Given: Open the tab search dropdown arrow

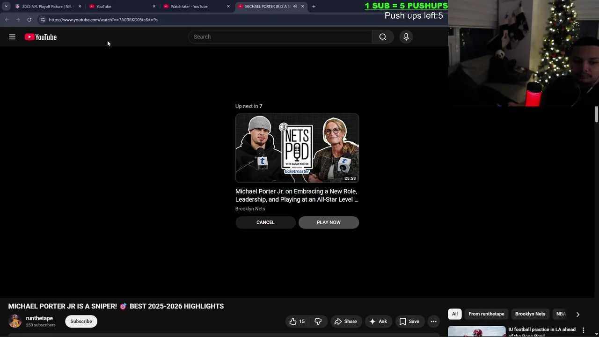Looking at the screenshot, I should coord(6,7).
